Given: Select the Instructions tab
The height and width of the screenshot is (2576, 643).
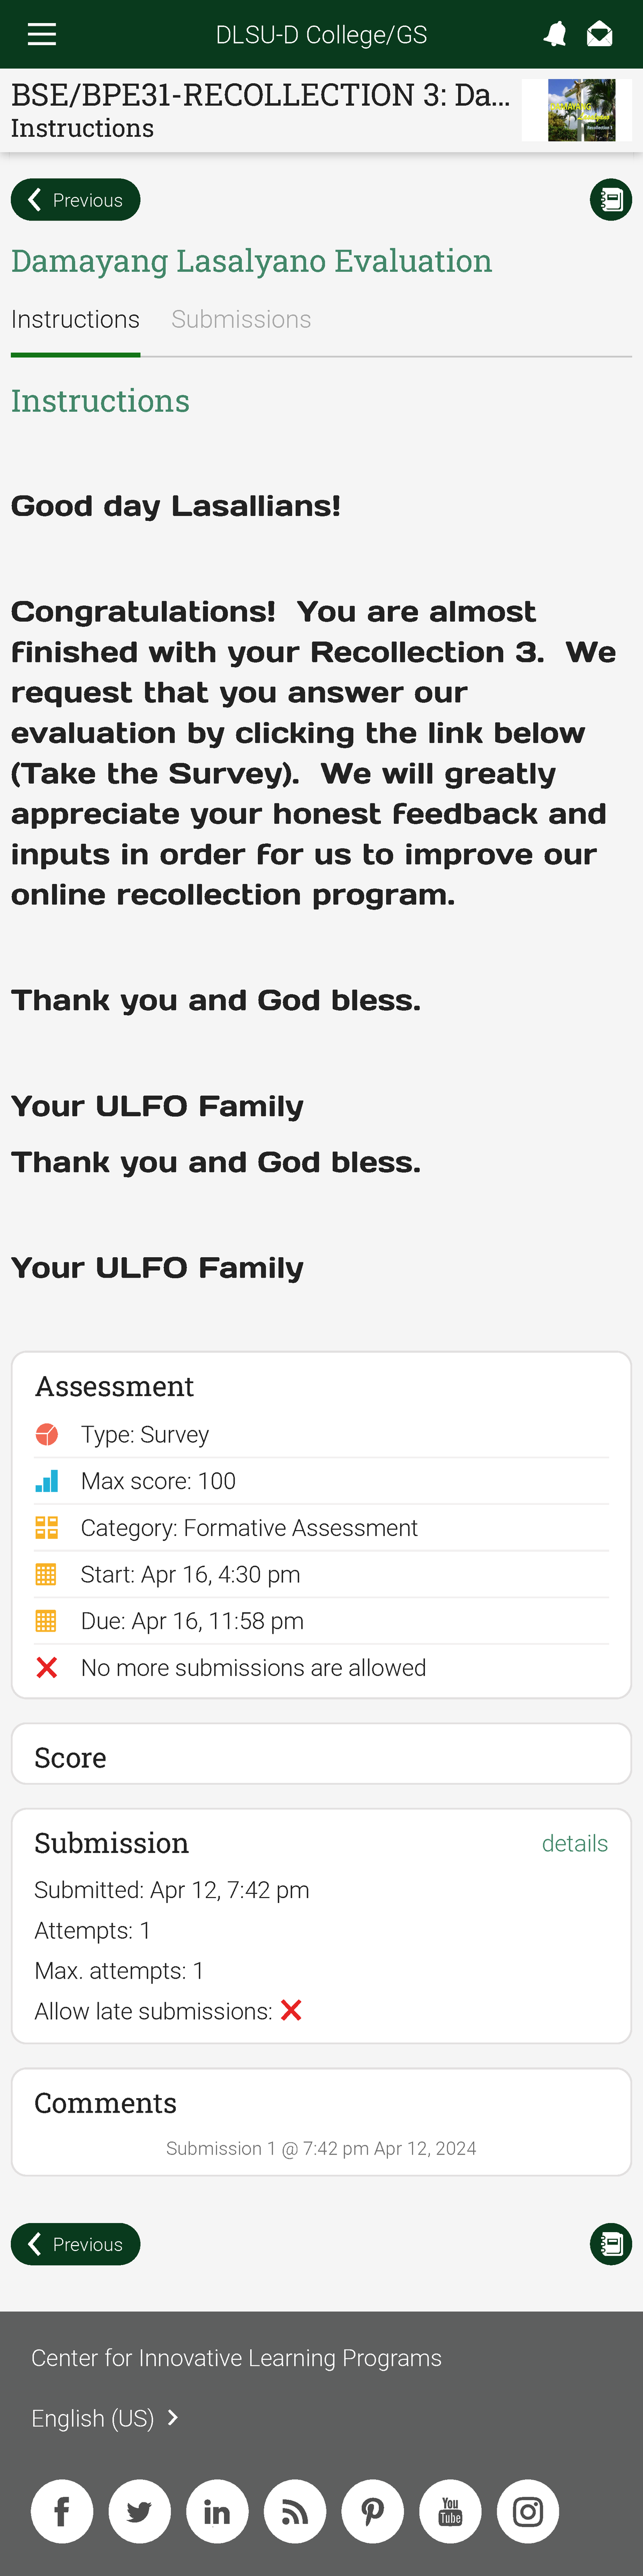Looking at the screenshot, I should (75, 319).
